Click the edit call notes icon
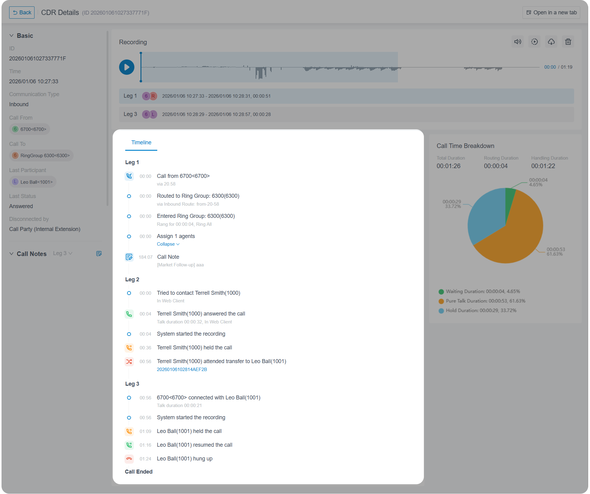The width and height of the screenshot is (590, 494). coord(99,254)
